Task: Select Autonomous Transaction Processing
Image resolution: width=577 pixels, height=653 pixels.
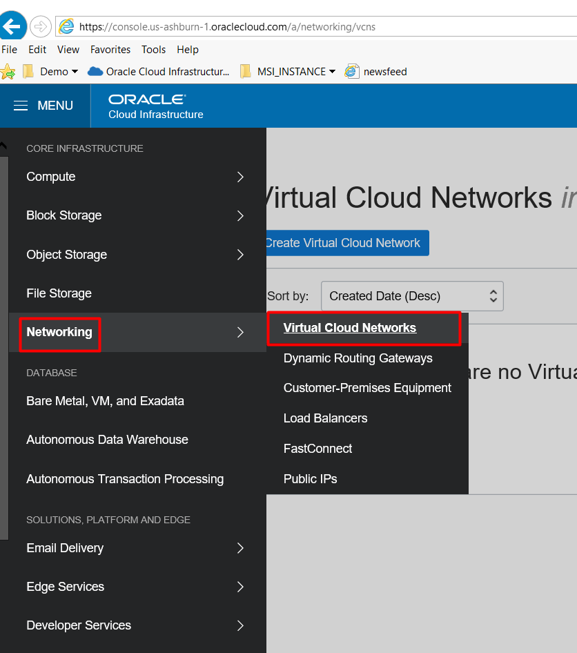Action: (125, 479)
